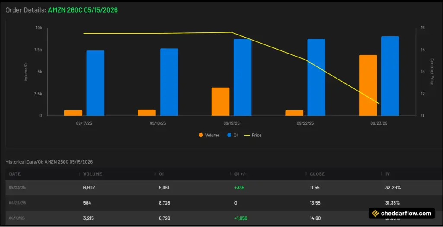Click the 32.29% IV cell
This screenshot has height=227, width=443.
(x=393, y=188)
